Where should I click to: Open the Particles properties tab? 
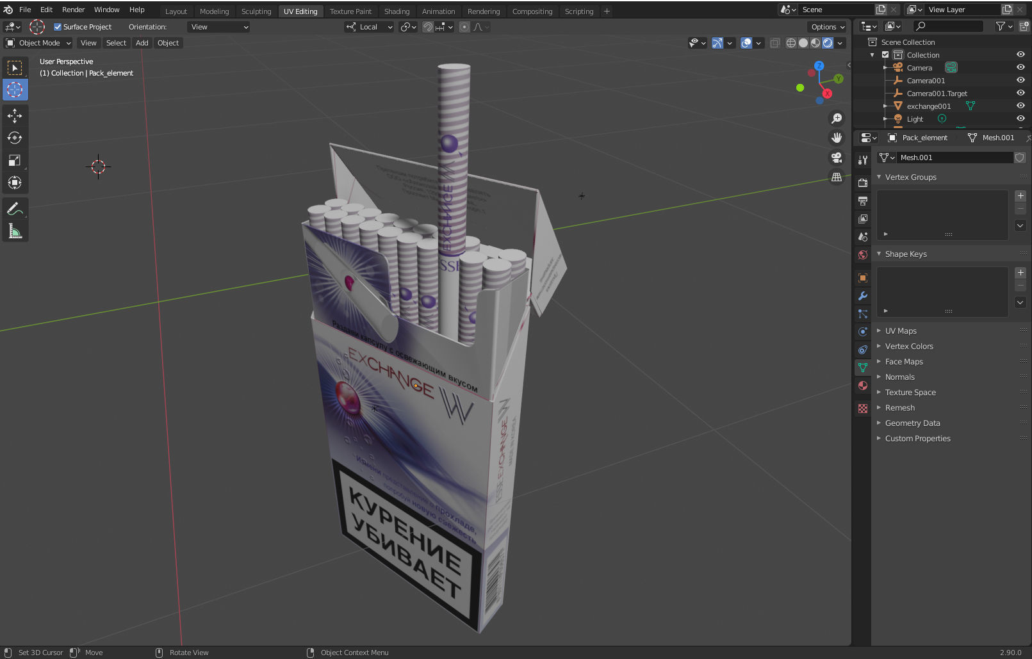click(863, 314)
